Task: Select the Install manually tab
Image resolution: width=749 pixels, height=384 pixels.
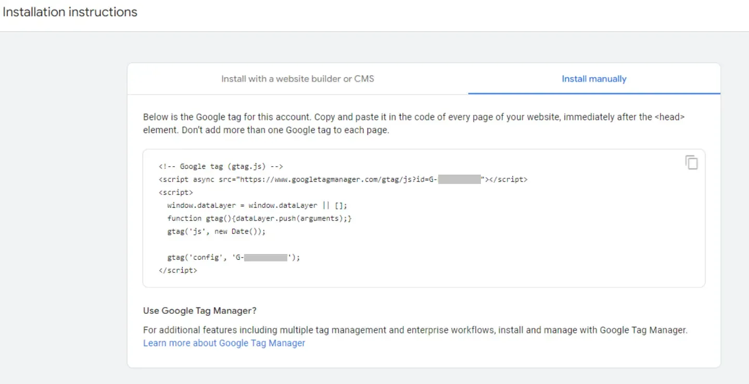Action: pyautogui.click(x=594, y=79)
